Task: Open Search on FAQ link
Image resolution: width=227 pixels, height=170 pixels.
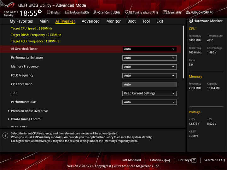Action: 215,160
